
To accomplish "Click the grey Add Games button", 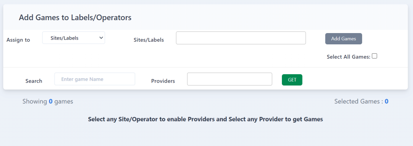I will [344, 39].
